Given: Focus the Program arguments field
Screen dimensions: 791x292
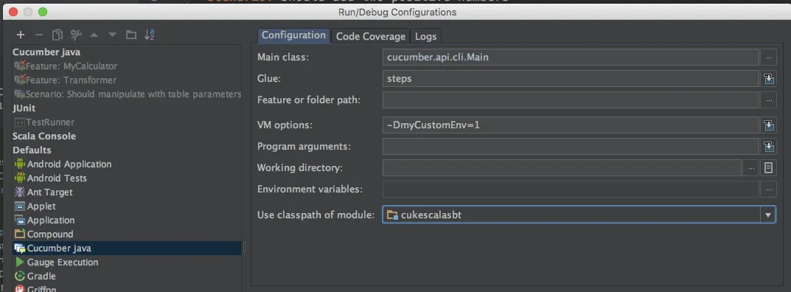Looking at the screenshot, I should pyautogui.click(x=571, y=146).
